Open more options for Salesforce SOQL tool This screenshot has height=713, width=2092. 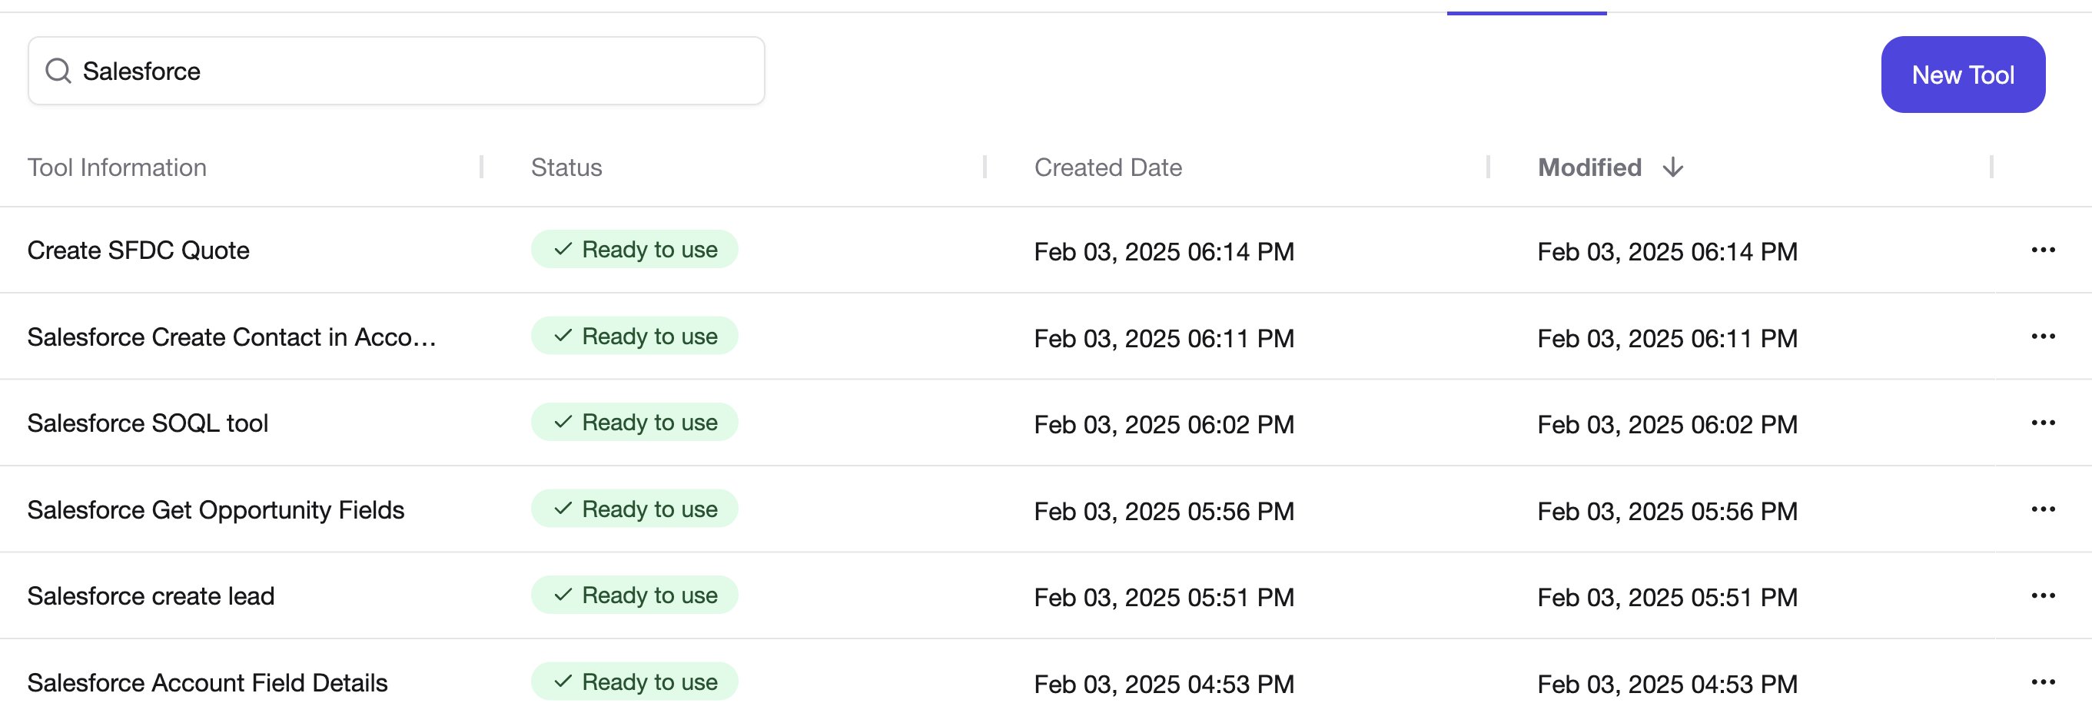pyautogui.click(x=2043, y=423)
